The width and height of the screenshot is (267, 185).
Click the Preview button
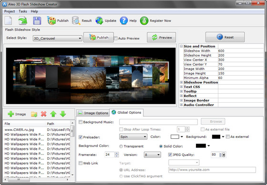point(162,38)
